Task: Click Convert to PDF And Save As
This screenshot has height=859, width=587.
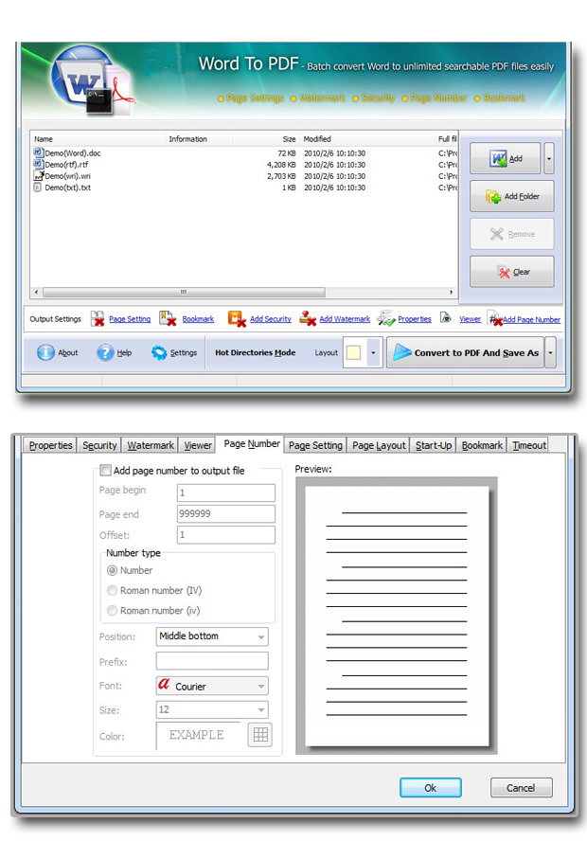Action: (x=466, y=353)
